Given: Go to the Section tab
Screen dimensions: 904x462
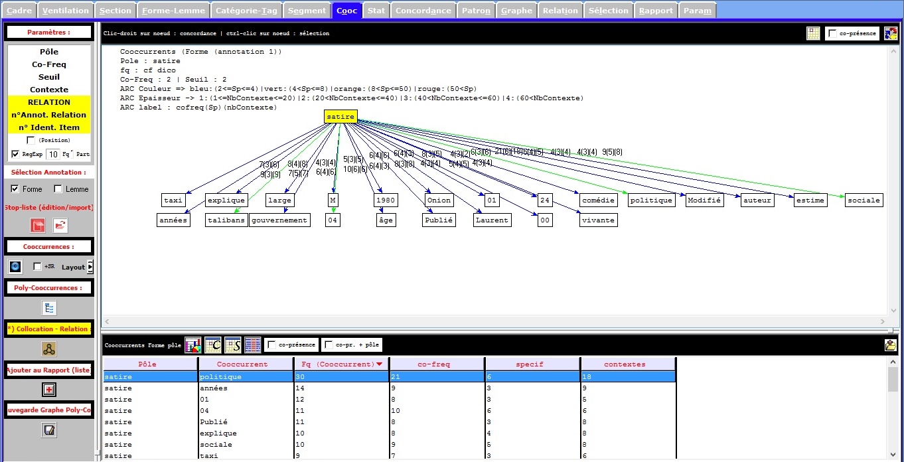Looking at the screenshot, I should click(115, 10).
